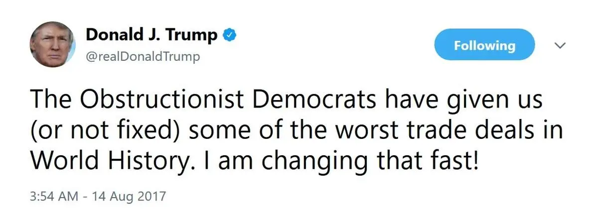Click the word "Trump" in display name
Screen dimensions: 598x216
[x=195, y=35]
